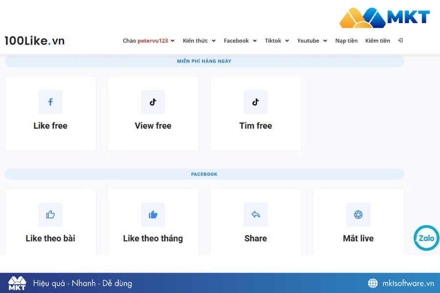
Task: Click the MIỄN PHÍ HÀNG NGÀY section header
Action: [x=204, y=61]
